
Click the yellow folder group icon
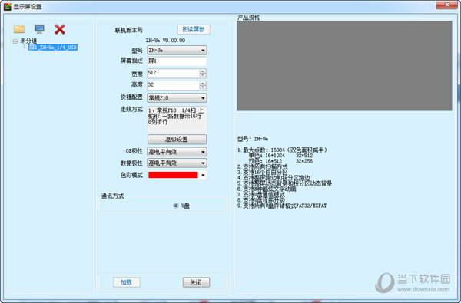pyautogui.click(x=19, y=29)
